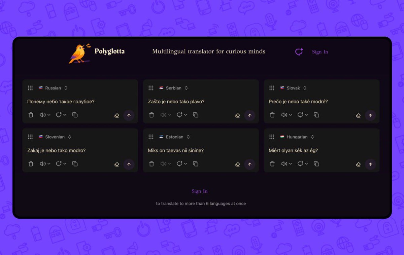Image resolution: width=404 pixels, height=255 pixels.
Task: Copy the Serbian translation text
Action: (x=196, y=115)
